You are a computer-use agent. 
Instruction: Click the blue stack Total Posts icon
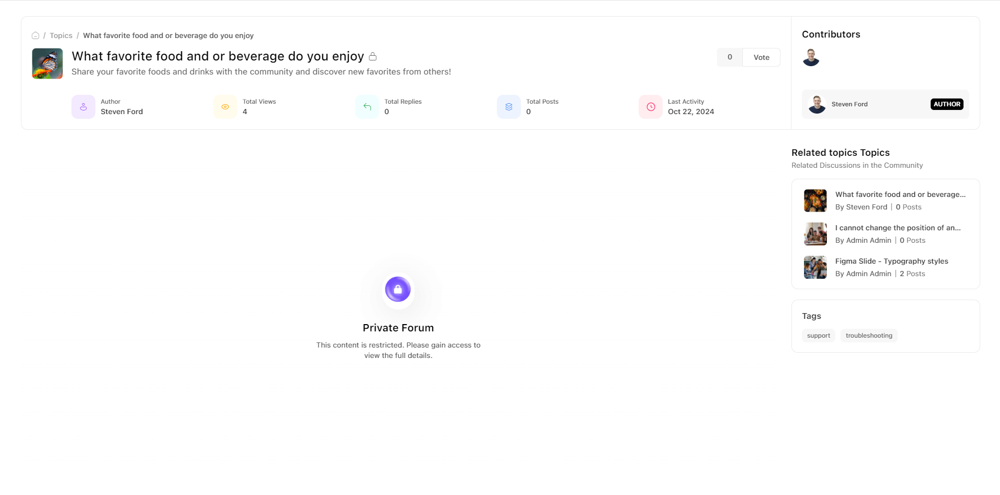tap(509, 107)
